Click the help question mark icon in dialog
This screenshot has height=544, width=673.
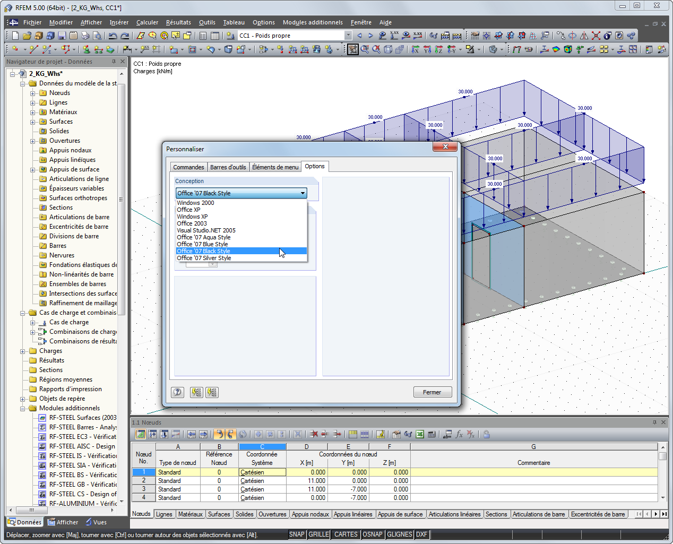tap(177, 392)
